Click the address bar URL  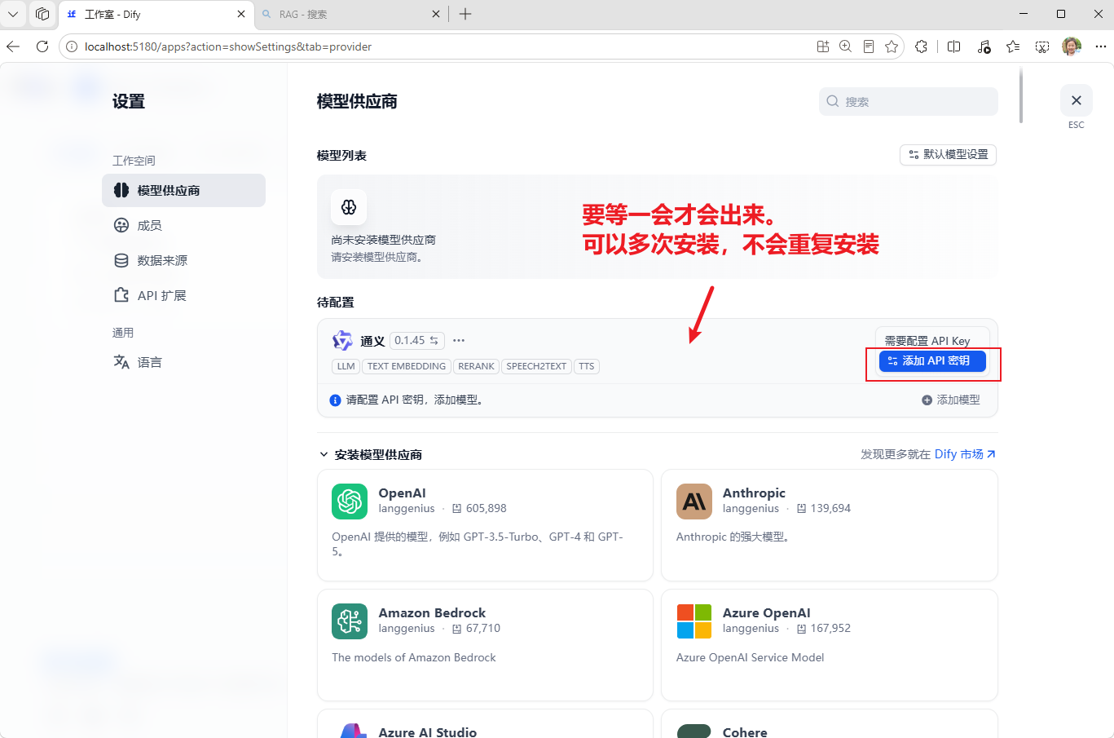(228, 46)
